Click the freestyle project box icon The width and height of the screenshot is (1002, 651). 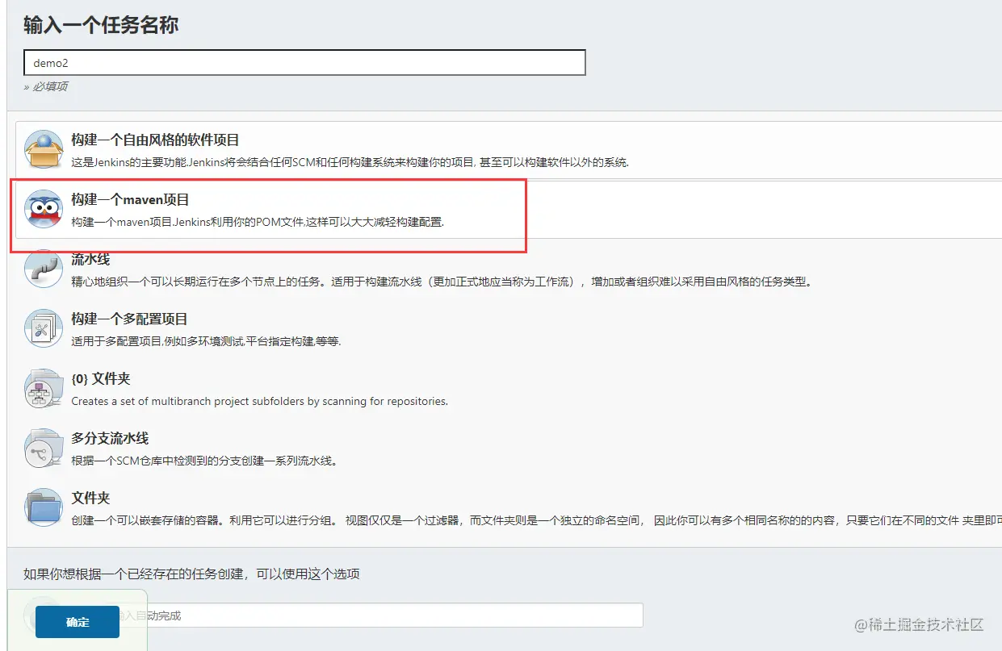point(44,150)
